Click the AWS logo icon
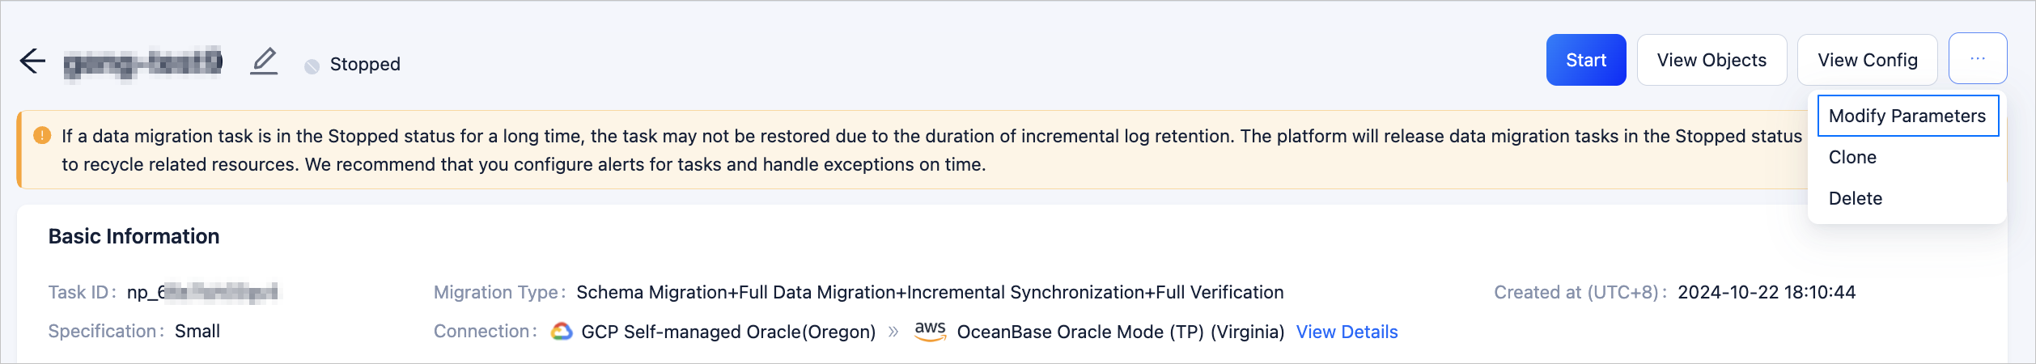The height and width of the screenshot is (364, 2036). pos(930,331)
